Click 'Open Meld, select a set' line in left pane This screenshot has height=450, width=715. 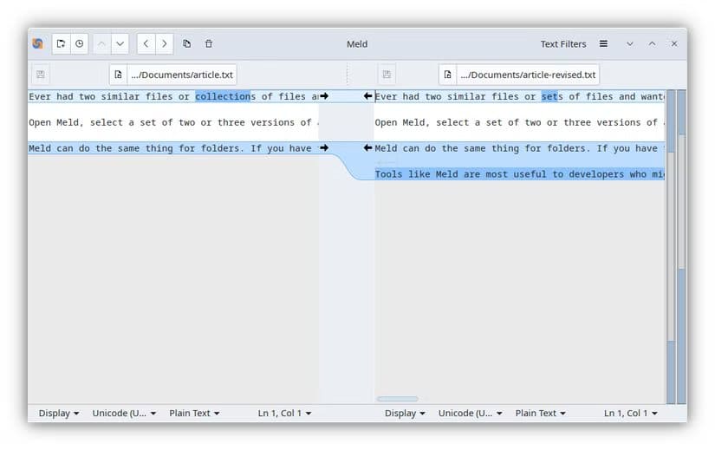(x=173, y=122)
